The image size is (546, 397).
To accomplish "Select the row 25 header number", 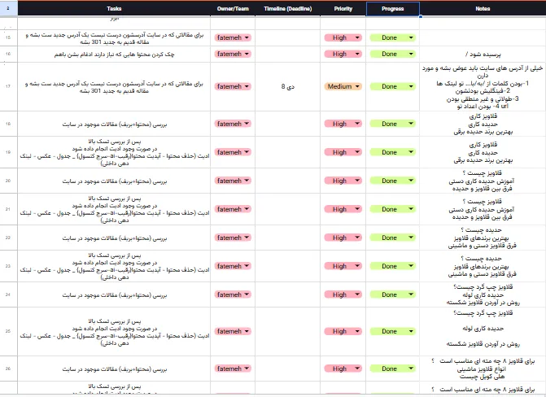I will (8, 332).
